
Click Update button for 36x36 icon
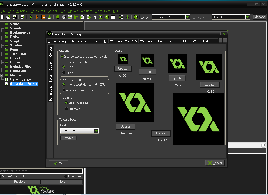[123, 69]
